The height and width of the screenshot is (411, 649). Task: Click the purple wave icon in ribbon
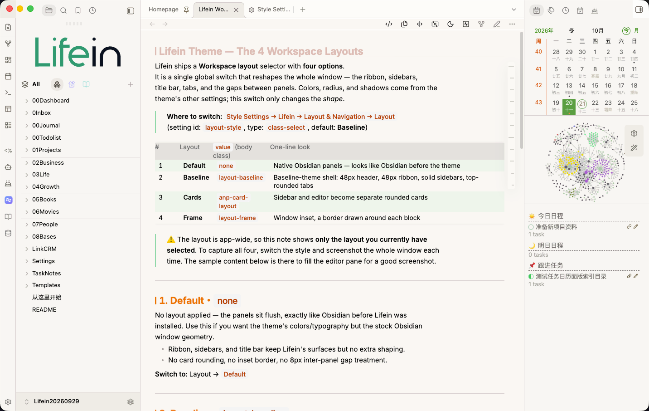pos(8,200)
